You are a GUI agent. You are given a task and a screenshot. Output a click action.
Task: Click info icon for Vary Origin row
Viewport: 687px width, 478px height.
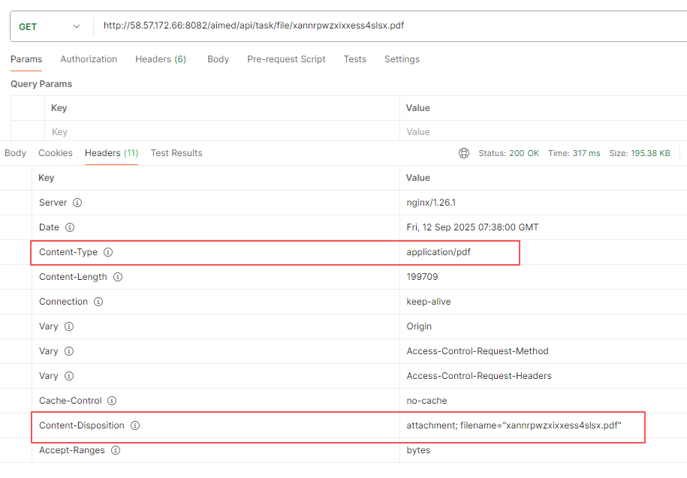click(69, 326)
